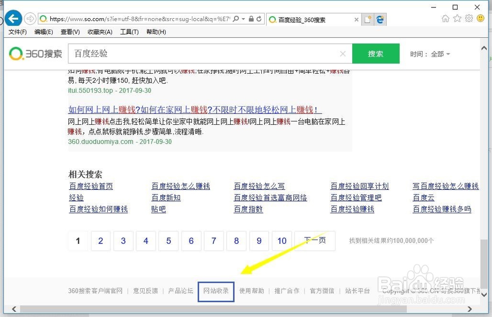The width and height of the screenshot is (492, 317).
Task: Open footer link 推广合作
Action: (287, 291)
